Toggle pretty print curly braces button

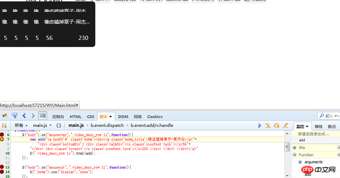[x=59, y=125]
